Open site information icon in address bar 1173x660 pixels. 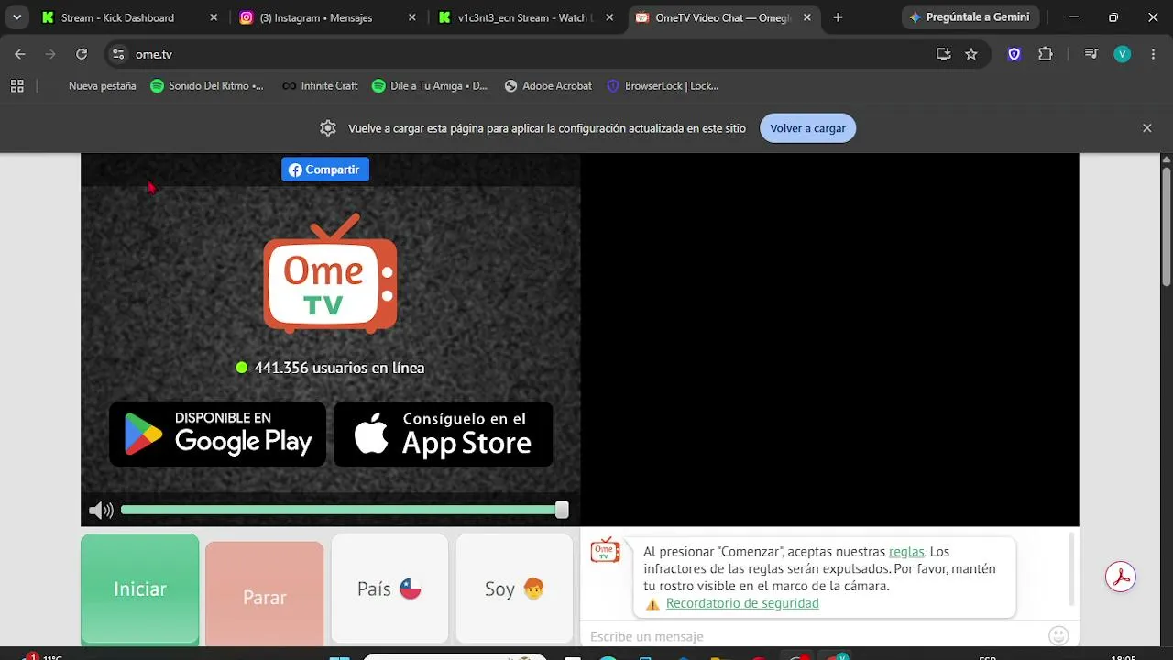118,54
